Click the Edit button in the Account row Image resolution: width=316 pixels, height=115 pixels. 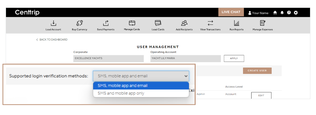click(x=261, y=96)
